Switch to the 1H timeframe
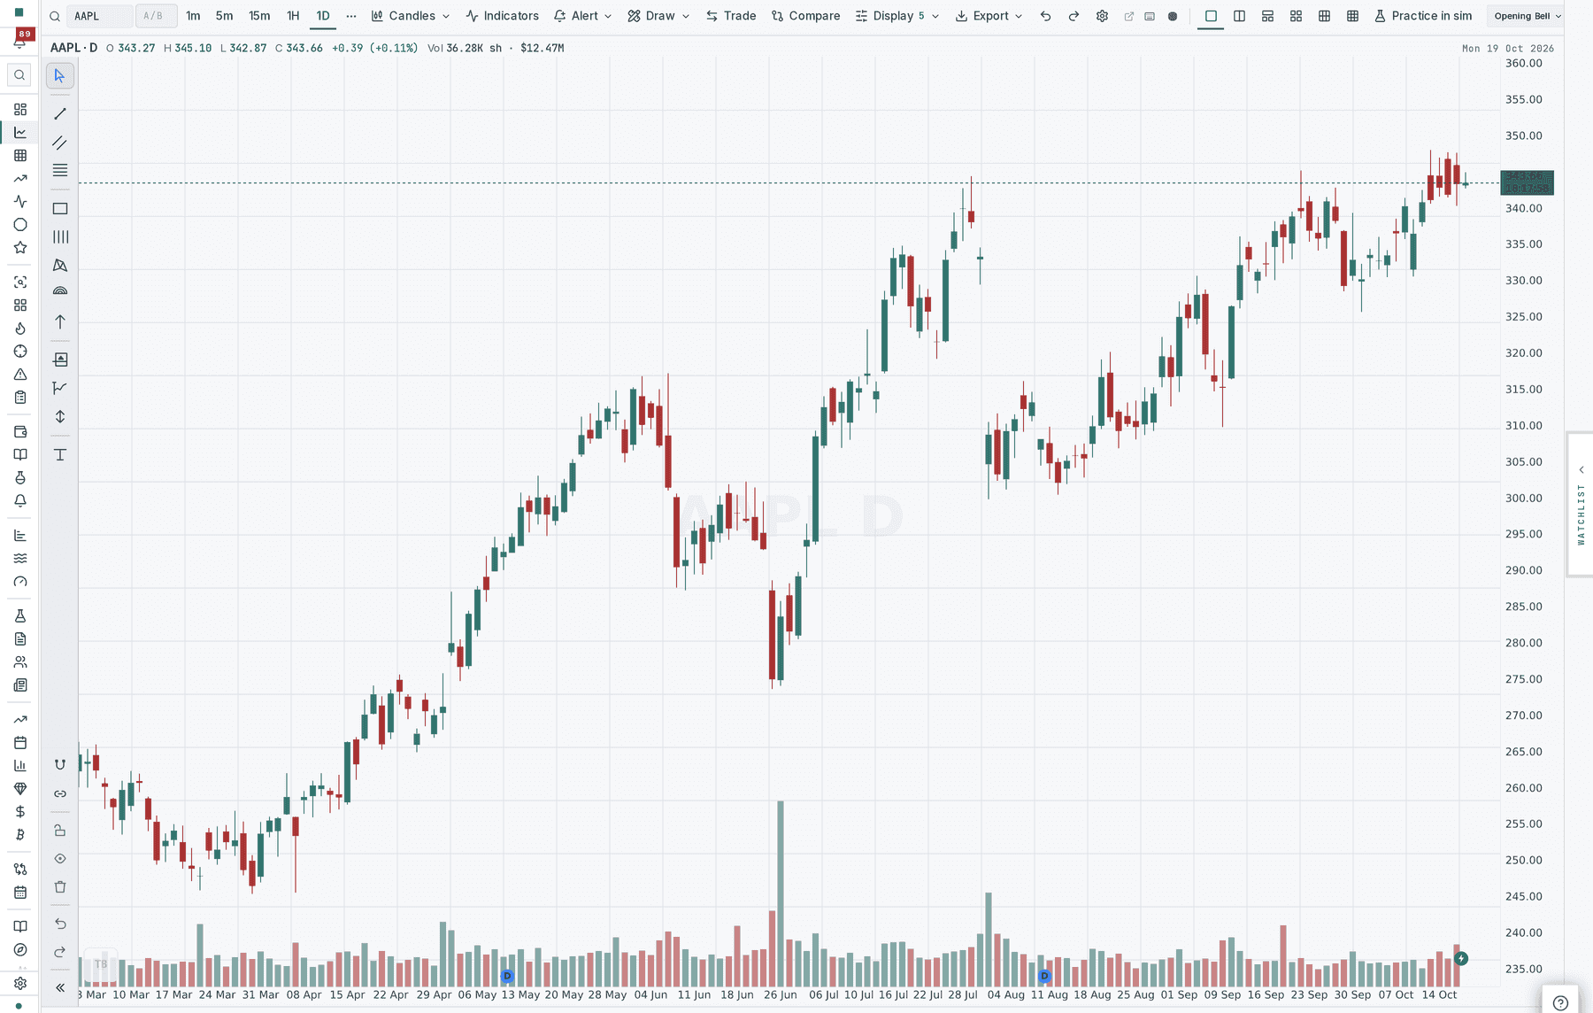Image resolution: width=1593 pixels, height=1013 pixels. pyautogui.click(x=293, y=16)
